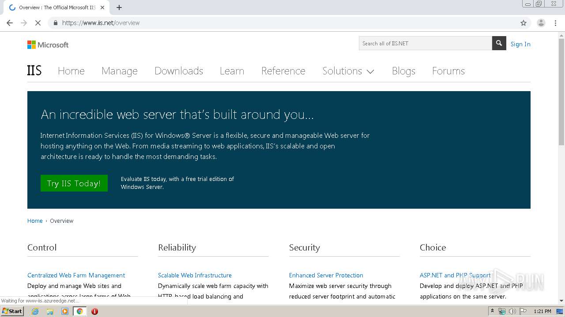Screen dimensions: 565x317
Task: Go back using browser back arrow
Action: [x=10, y=23]
